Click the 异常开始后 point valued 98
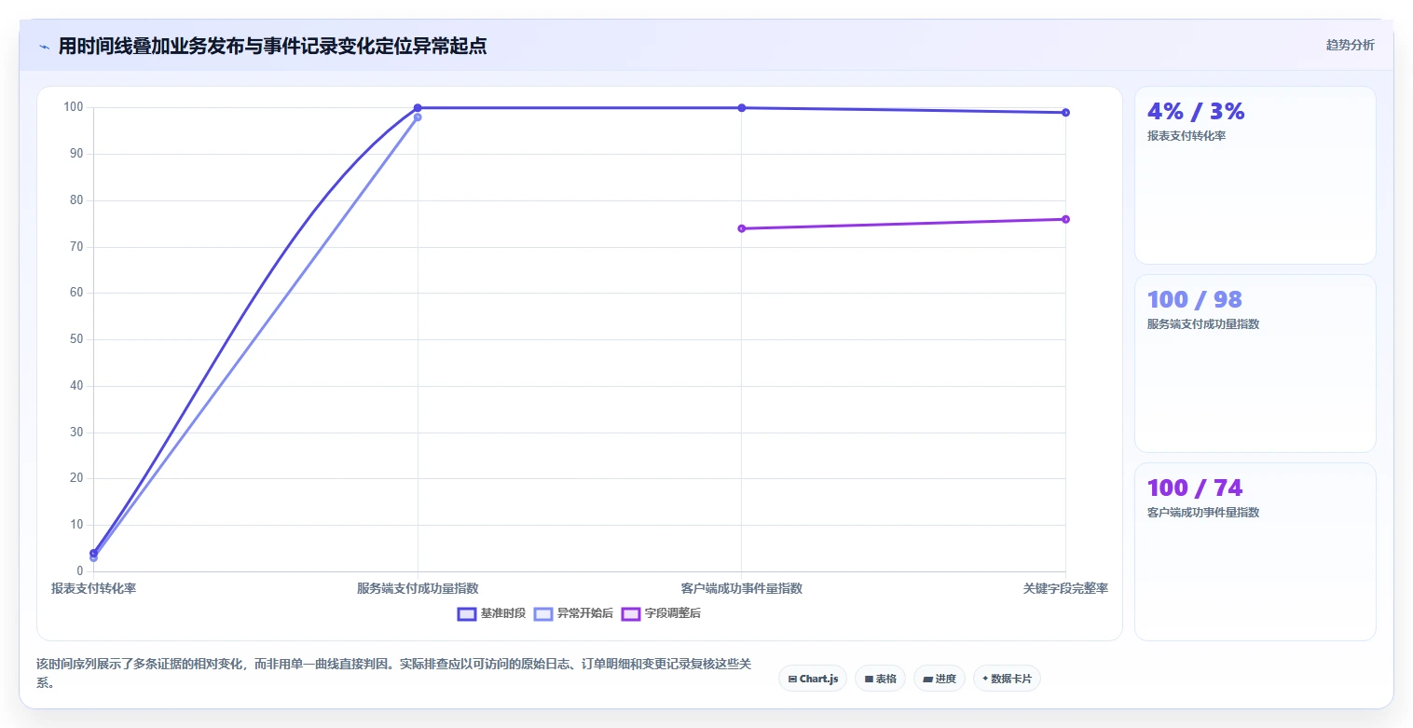 pos(418,117)
